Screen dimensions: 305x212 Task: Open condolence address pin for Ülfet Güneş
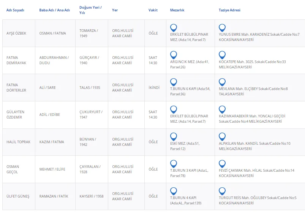click(223, 191)
